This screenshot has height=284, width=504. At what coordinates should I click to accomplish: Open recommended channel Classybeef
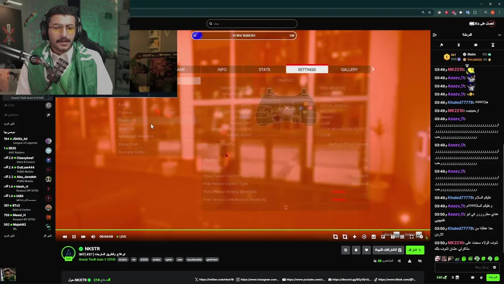point(28,160)
